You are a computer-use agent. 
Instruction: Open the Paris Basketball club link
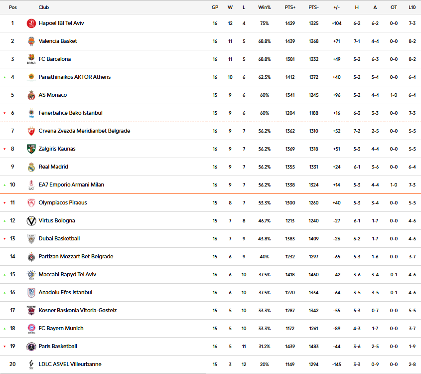(x=58, y=347)
